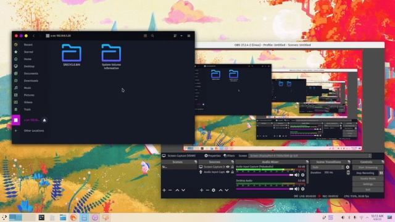Viewport: 395px width, 222px height.
Task: Open transition properties gear next to Fade
Action: [347, 167]
